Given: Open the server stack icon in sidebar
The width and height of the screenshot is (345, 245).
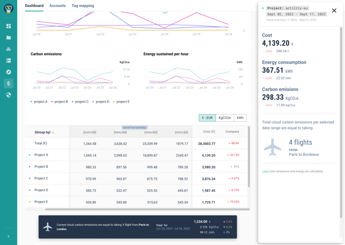Looking at the screenshot, I should click(8, 61).
